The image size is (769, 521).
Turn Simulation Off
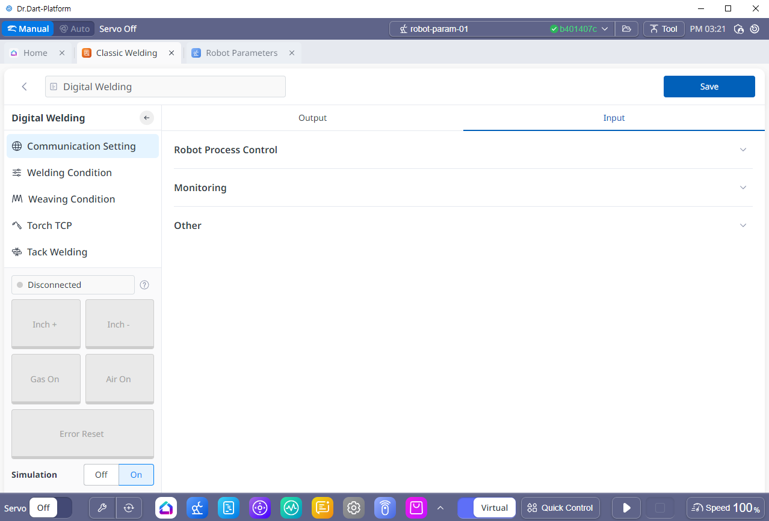(x=101, y=475)
